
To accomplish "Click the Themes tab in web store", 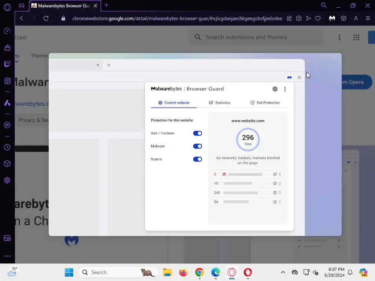I will (40, 56).
